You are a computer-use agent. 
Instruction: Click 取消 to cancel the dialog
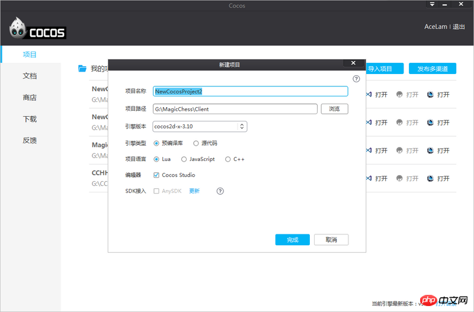331,240
